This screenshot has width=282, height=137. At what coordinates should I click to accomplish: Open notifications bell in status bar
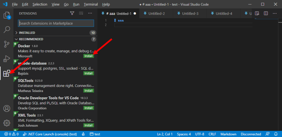(276, 134)
